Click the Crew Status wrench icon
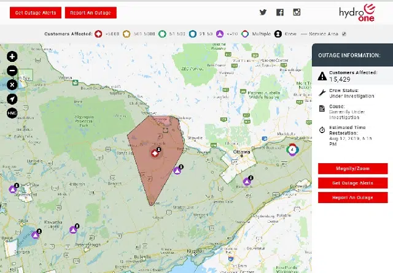This screenshot has width=393, height=273. (322, 93)
